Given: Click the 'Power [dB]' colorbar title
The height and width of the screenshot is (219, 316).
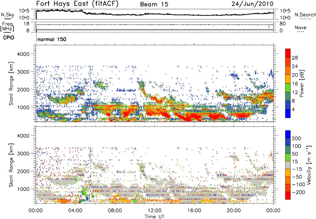Looking at the screenshot, I should 302,83.
